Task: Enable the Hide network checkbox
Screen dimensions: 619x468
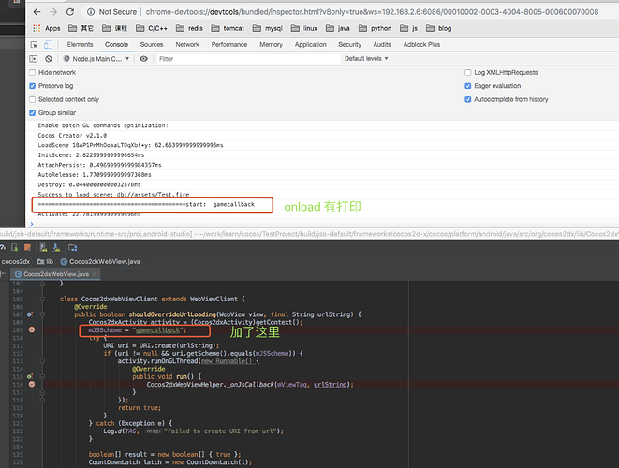Action: [34, 72]
